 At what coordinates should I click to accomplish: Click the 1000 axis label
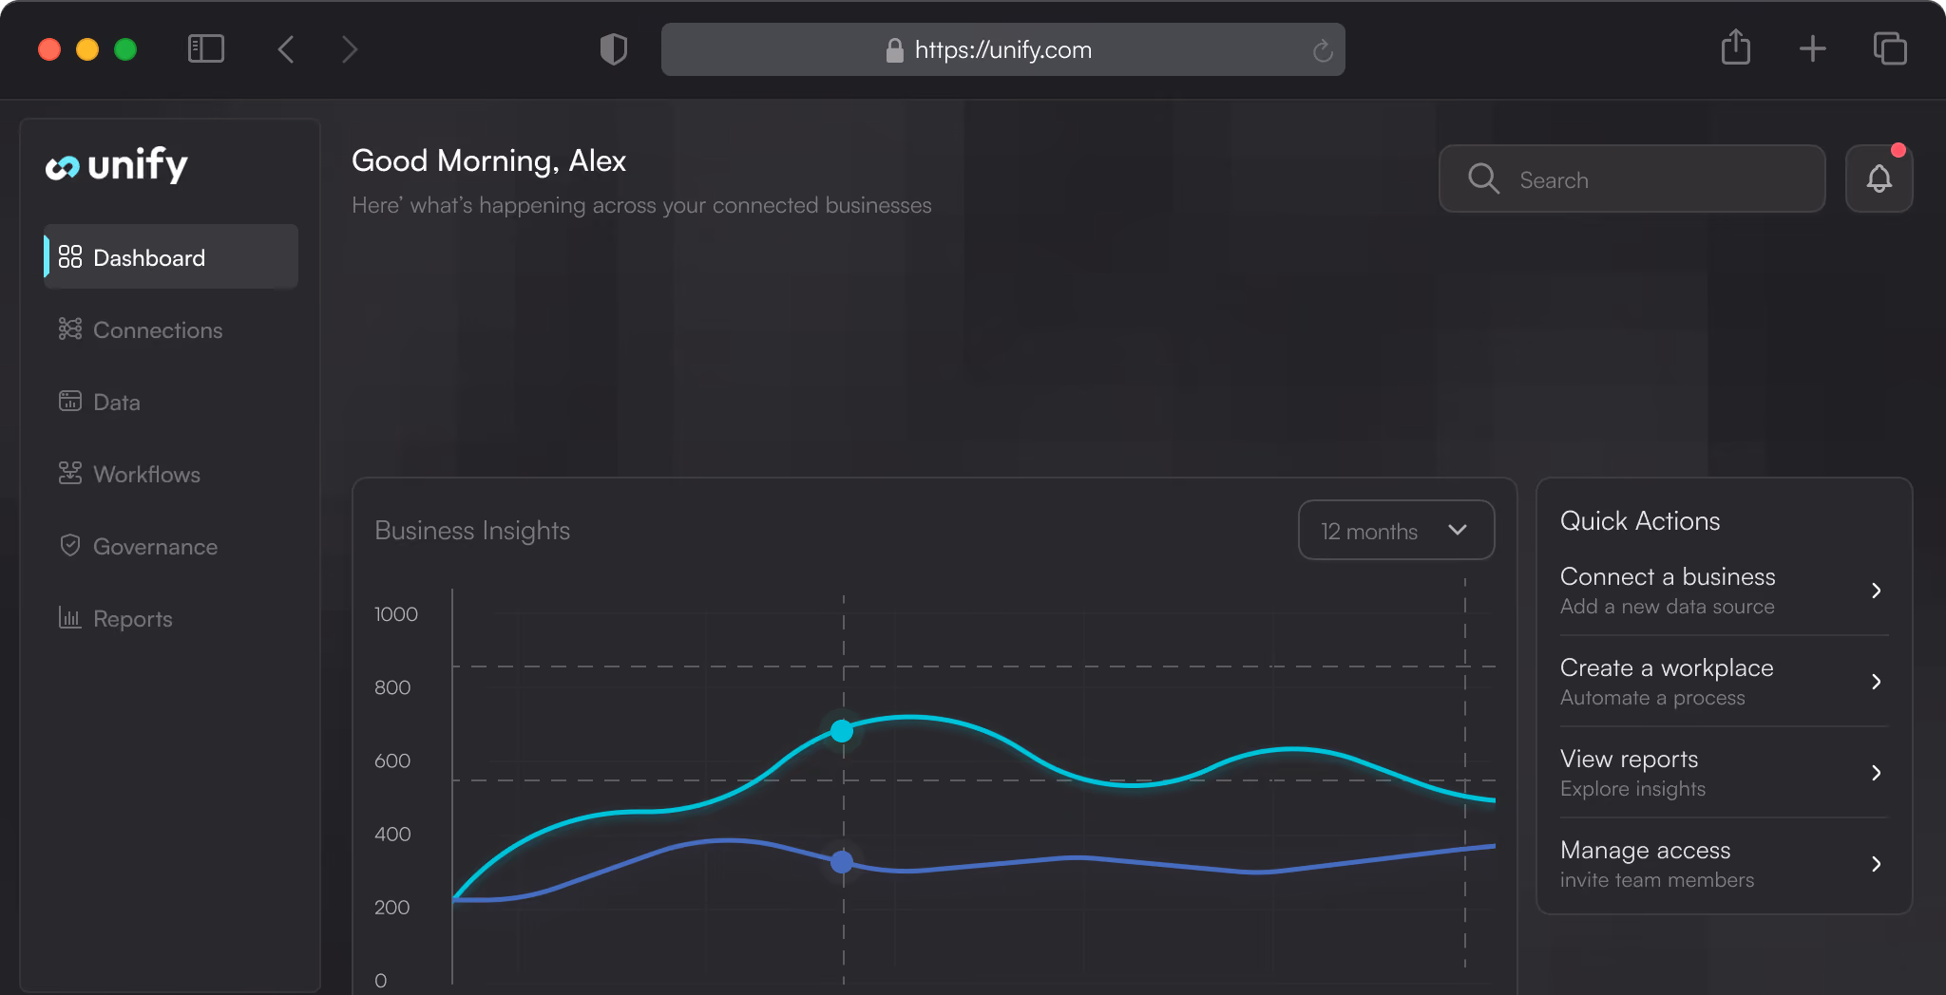click(x=395, y=614)
